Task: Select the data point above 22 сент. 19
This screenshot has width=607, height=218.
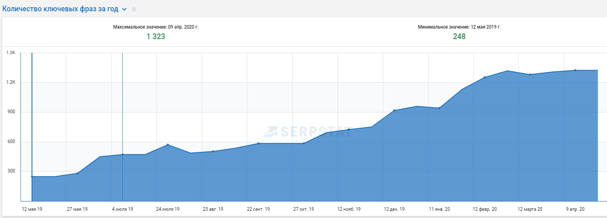Action: pos(258,143)
